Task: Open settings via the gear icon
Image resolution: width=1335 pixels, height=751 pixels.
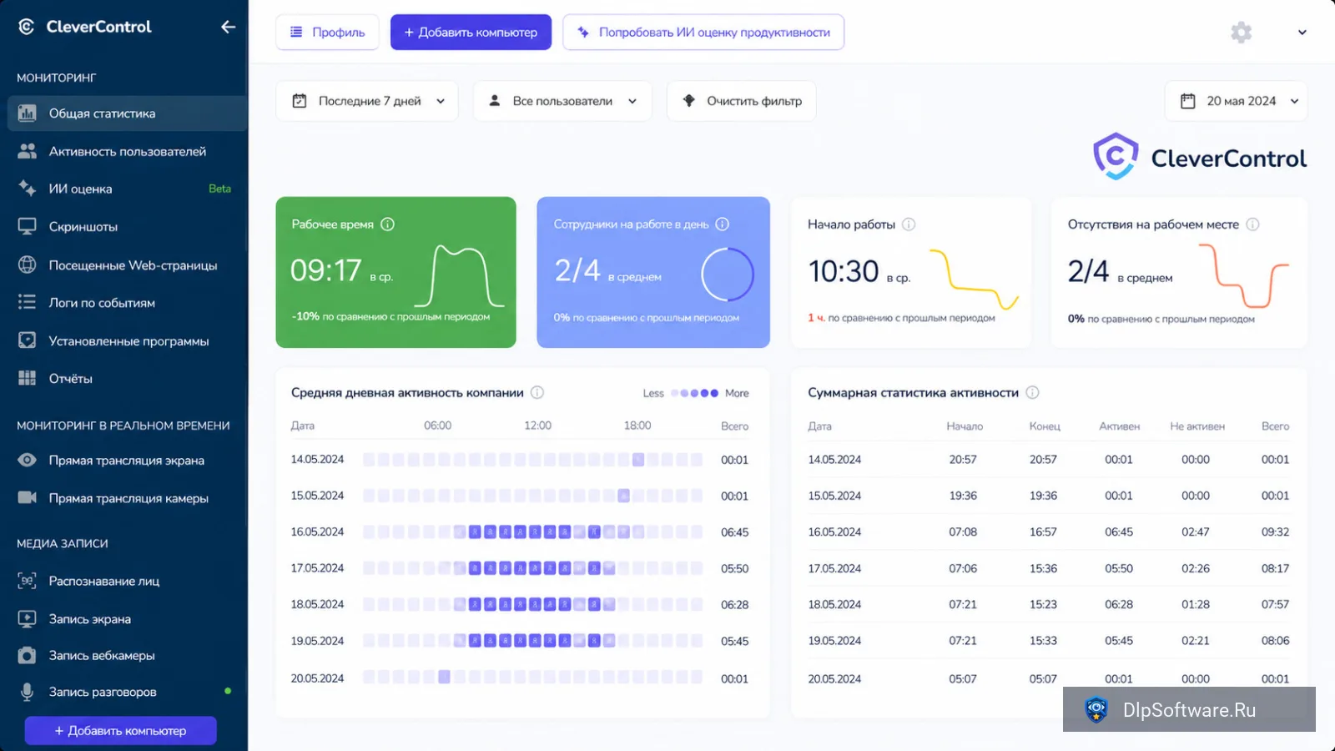Action: (1241, 33)
